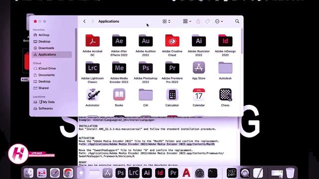The width and height of the screenshot is (319, 179).
Task: Go forward in Finder navigation
Action: [x=93, y=21]
